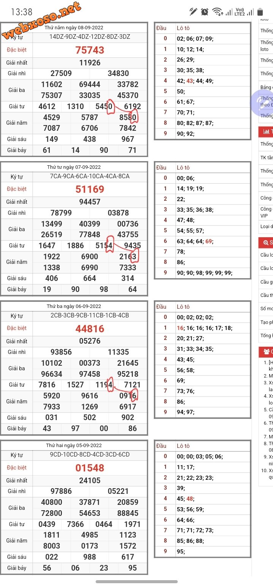This screenshot has height=587, width=273.
Task: Open the 'Bảng' sidebar link
Action: tap(266, 87)
